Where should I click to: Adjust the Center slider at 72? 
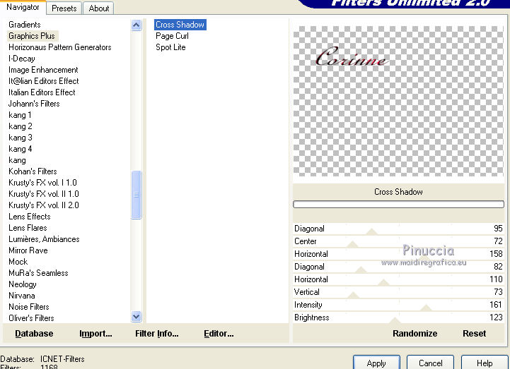point(398,241)
